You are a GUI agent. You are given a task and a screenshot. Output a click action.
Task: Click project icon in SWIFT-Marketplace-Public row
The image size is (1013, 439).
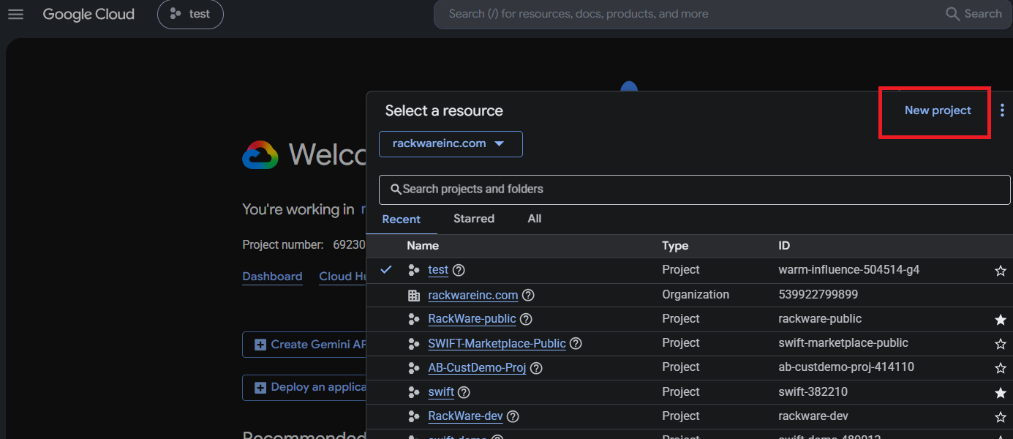tap(414, 344)
